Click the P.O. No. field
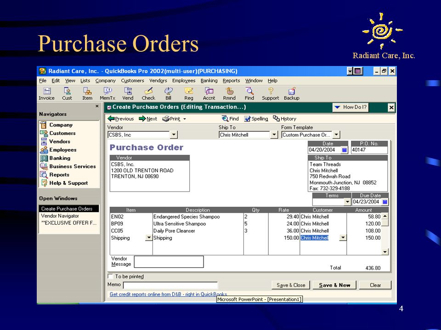Viewport: 441px width, 330px height. [369, 150]
